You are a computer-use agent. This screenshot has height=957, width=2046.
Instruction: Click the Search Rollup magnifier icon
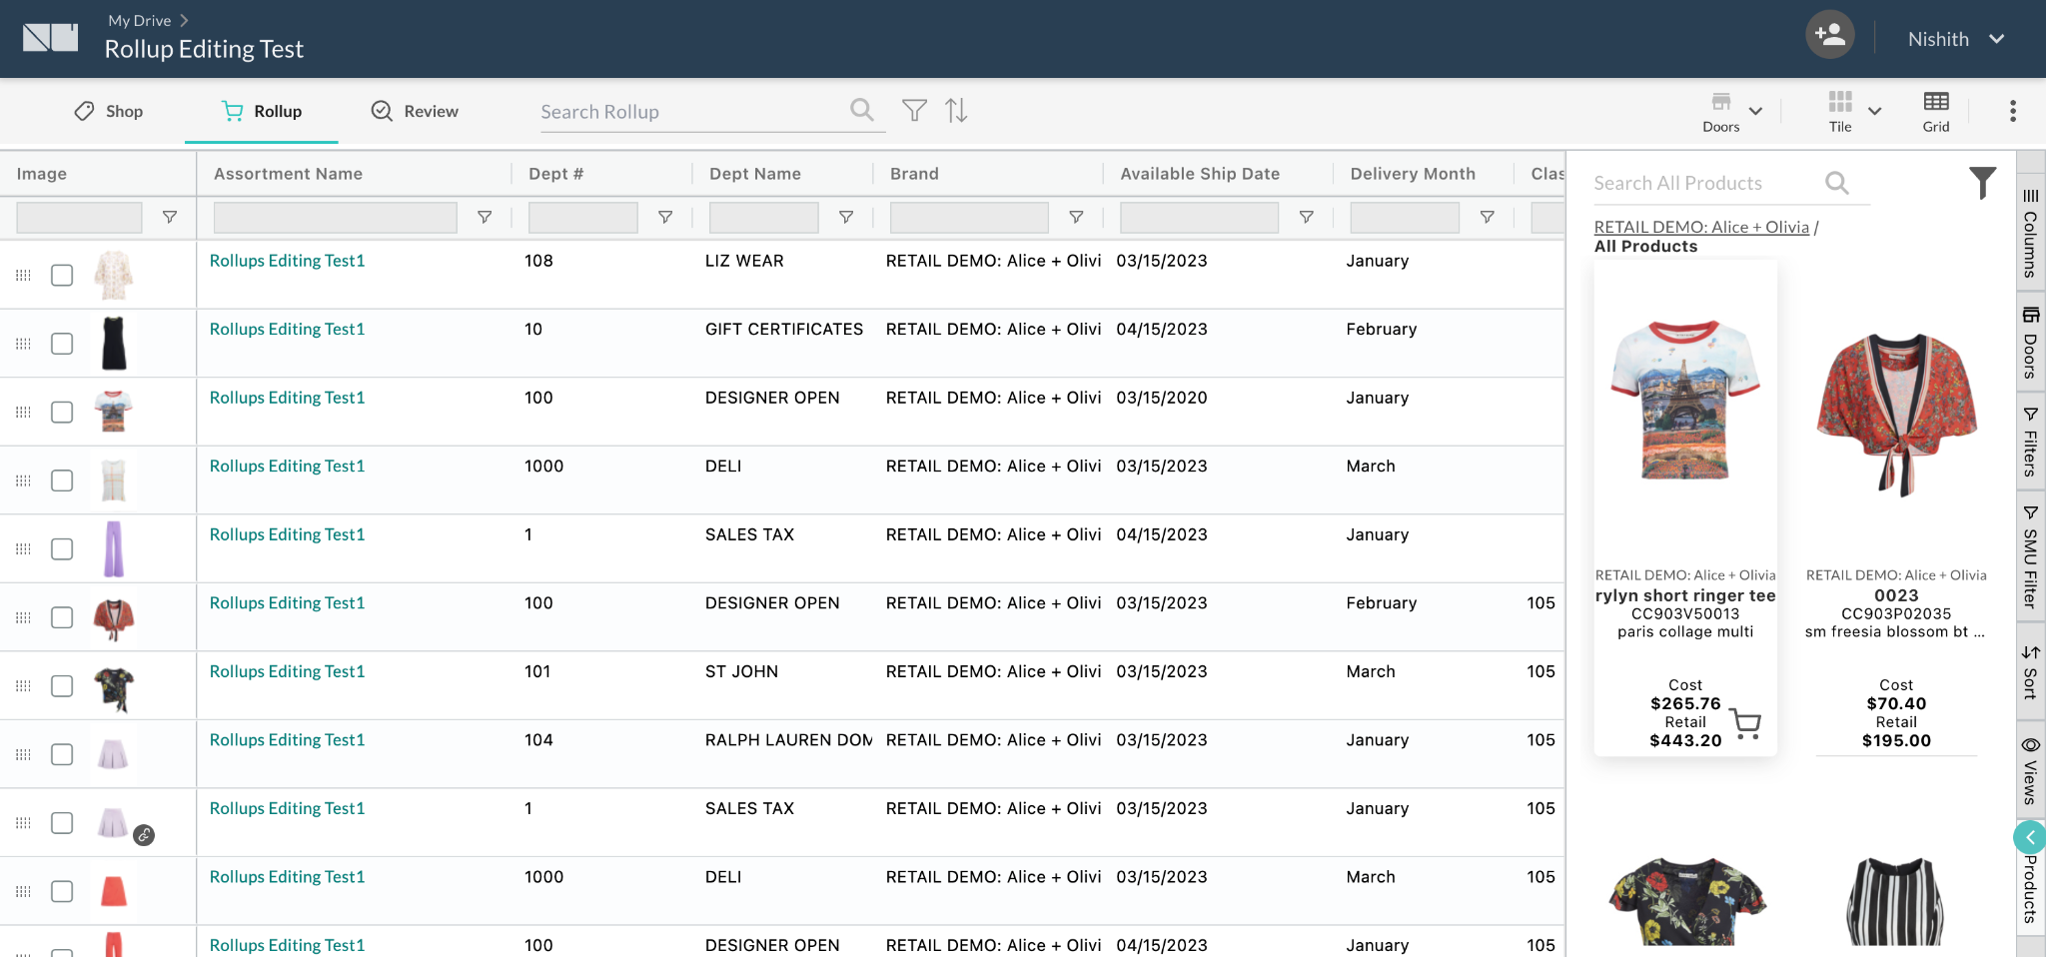[861, 110]
